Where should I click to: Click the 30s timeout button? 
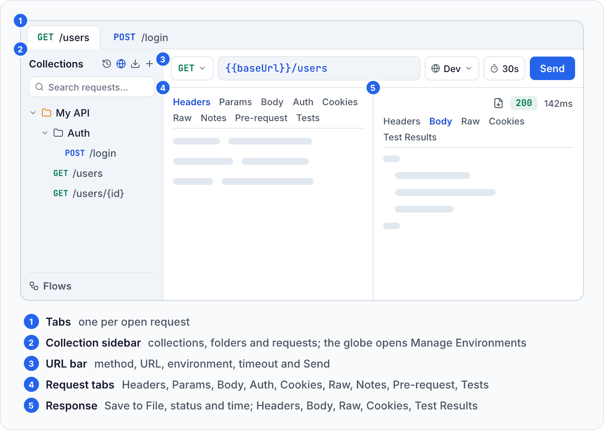[504, 68]
